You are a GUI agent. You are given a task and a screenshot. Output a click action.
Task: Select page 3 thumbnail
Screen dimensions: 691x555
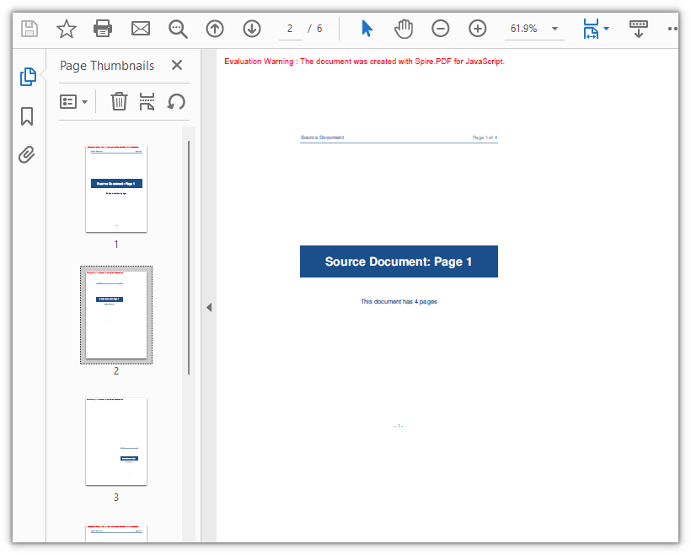[116, 442]
